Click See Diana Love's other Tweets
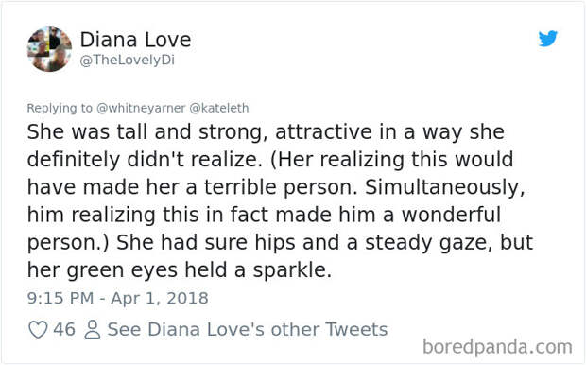Image resolution: width=586 pixels, height=365 pixels. pos(248,330)
